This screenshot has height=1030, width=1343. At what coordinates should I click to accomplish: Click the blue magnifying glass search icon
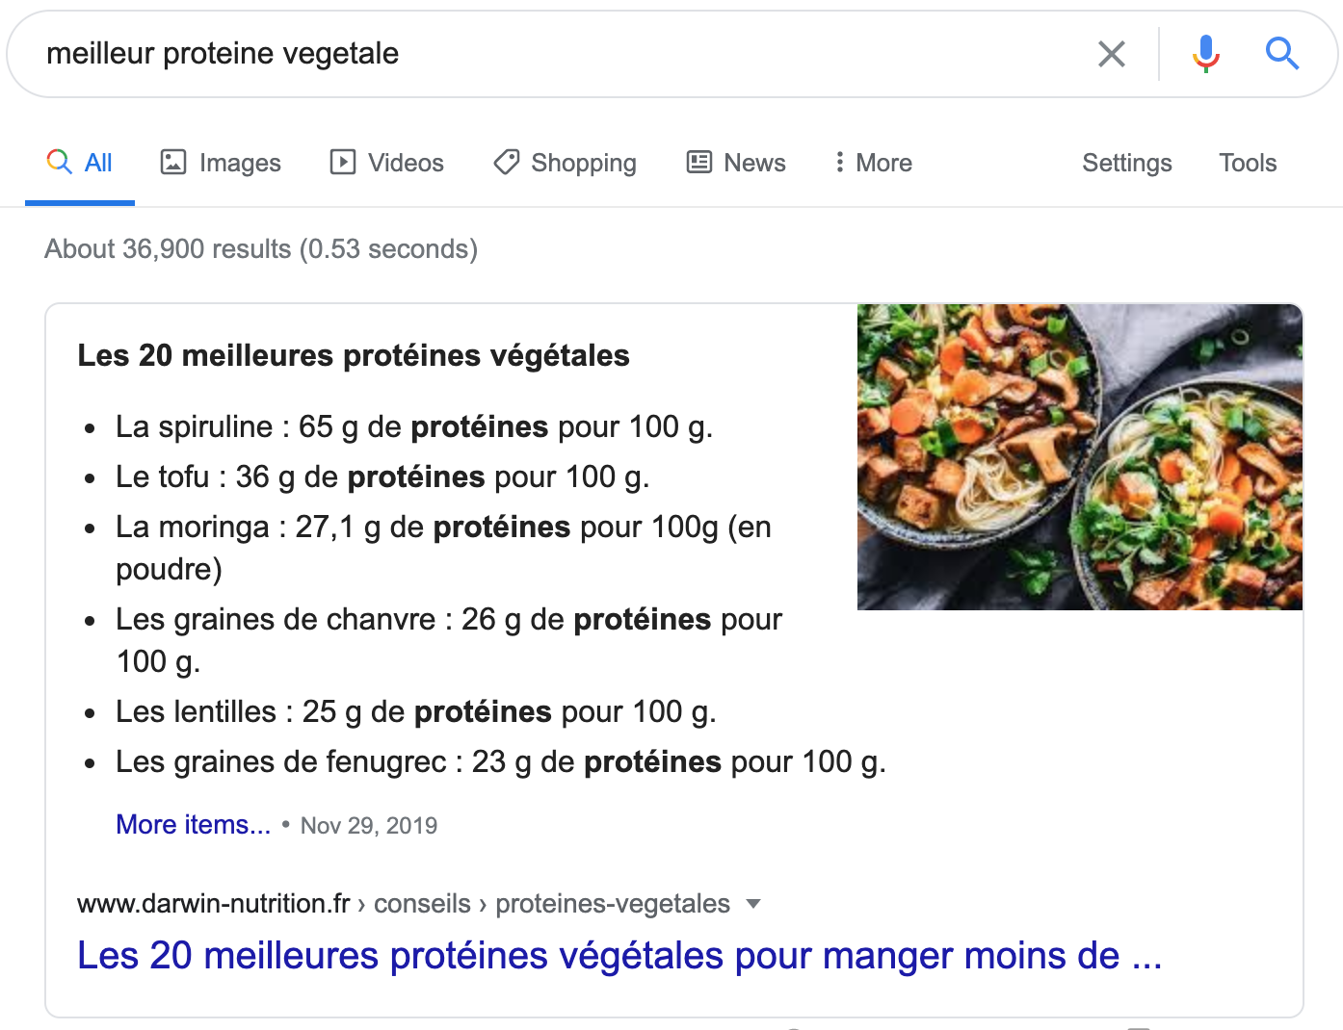1281,54
